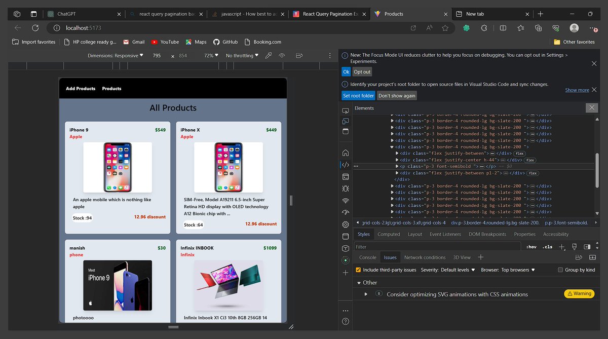Open the Elements tool code icon

tap(346, 165)
